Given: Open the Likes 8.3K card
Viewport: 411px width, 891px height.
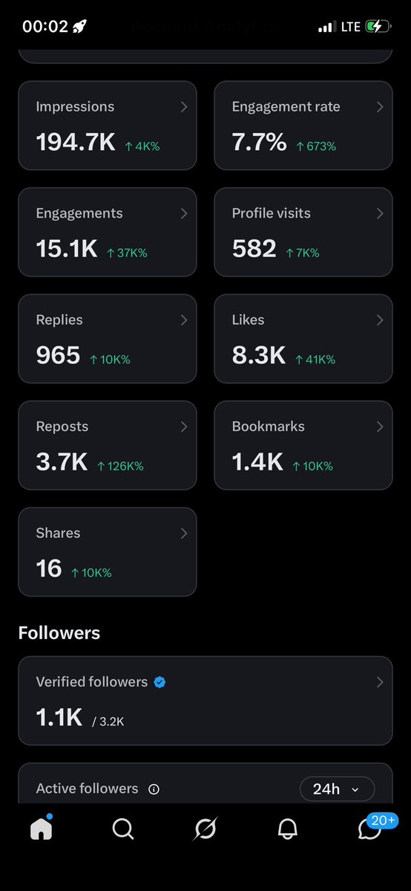Looking at the screenshot, I should pos(303,339).
